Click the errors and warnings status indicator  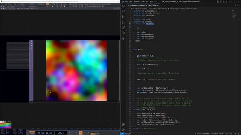[x=128, y=134]
